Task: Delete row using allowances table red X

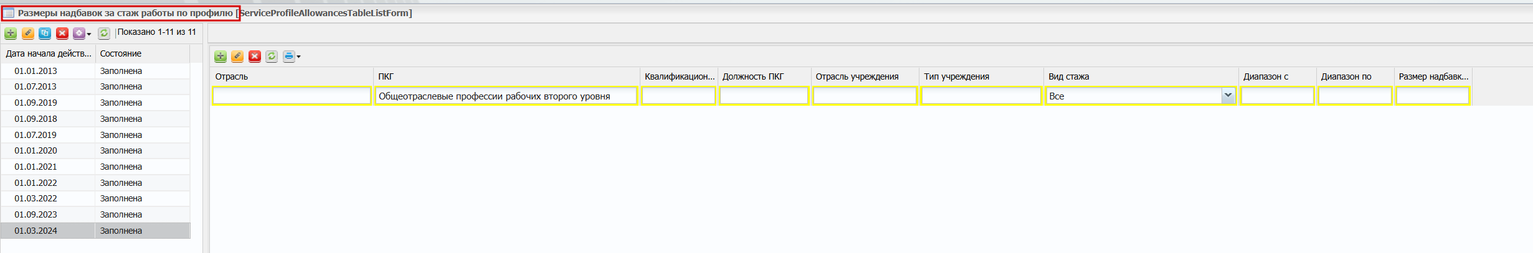Action: click(255, 57)
